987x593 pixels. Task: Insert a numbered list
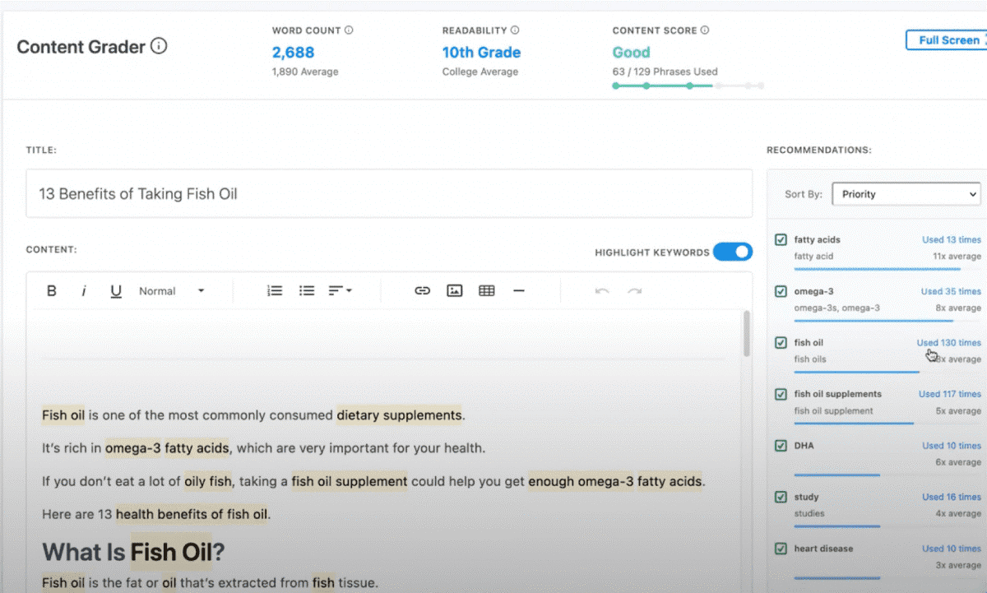[275, 290]
